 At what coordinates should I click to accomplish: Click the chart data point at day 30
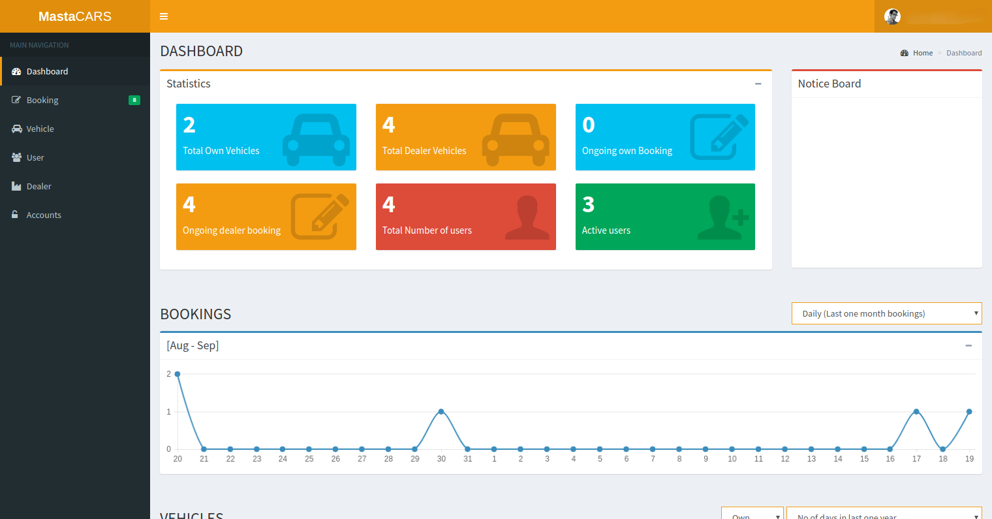click(x=441, y=411)
